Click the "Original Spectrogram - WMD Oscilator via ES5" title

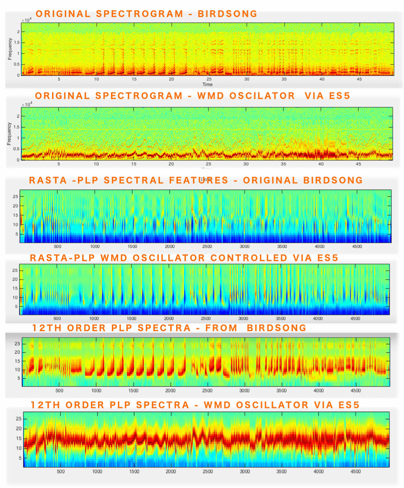pos(192,96)
